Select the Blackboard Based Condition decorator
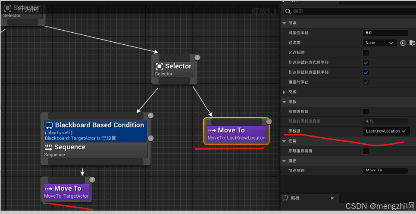 tap(96, 131)
